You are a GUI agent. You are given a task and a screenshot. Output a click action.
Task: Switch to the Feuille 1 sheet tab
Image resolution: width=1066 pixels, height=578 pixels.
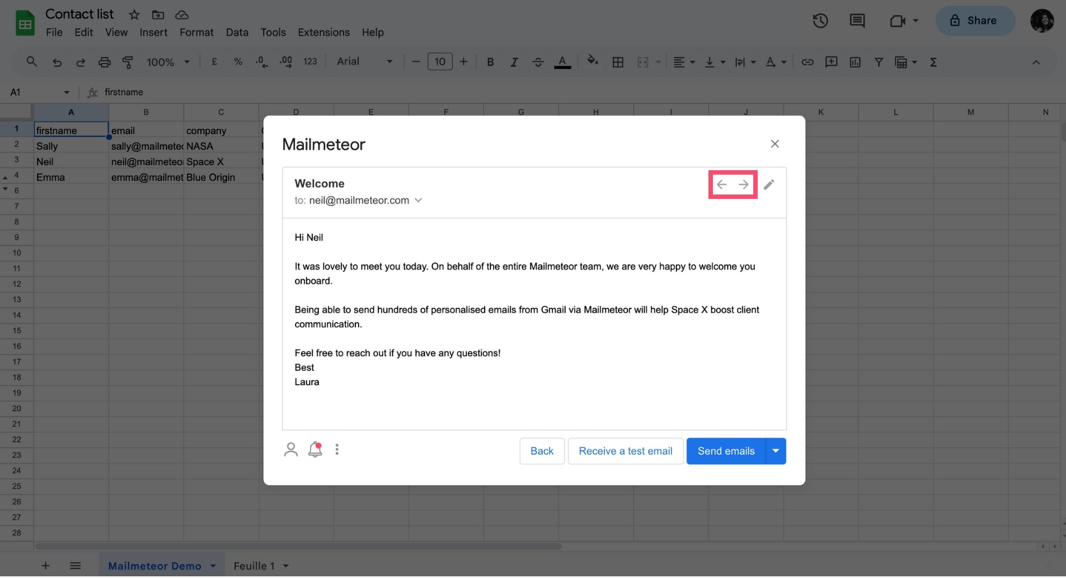pos(254,566)
